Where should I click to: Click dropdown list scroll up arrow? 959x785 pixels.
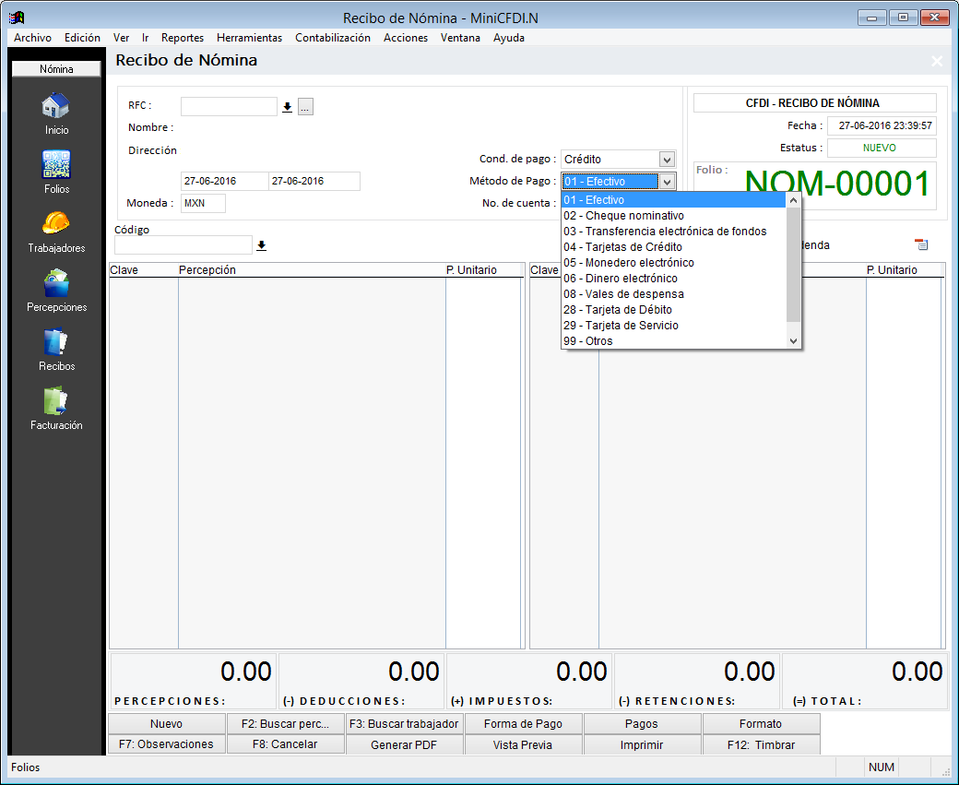793,200
